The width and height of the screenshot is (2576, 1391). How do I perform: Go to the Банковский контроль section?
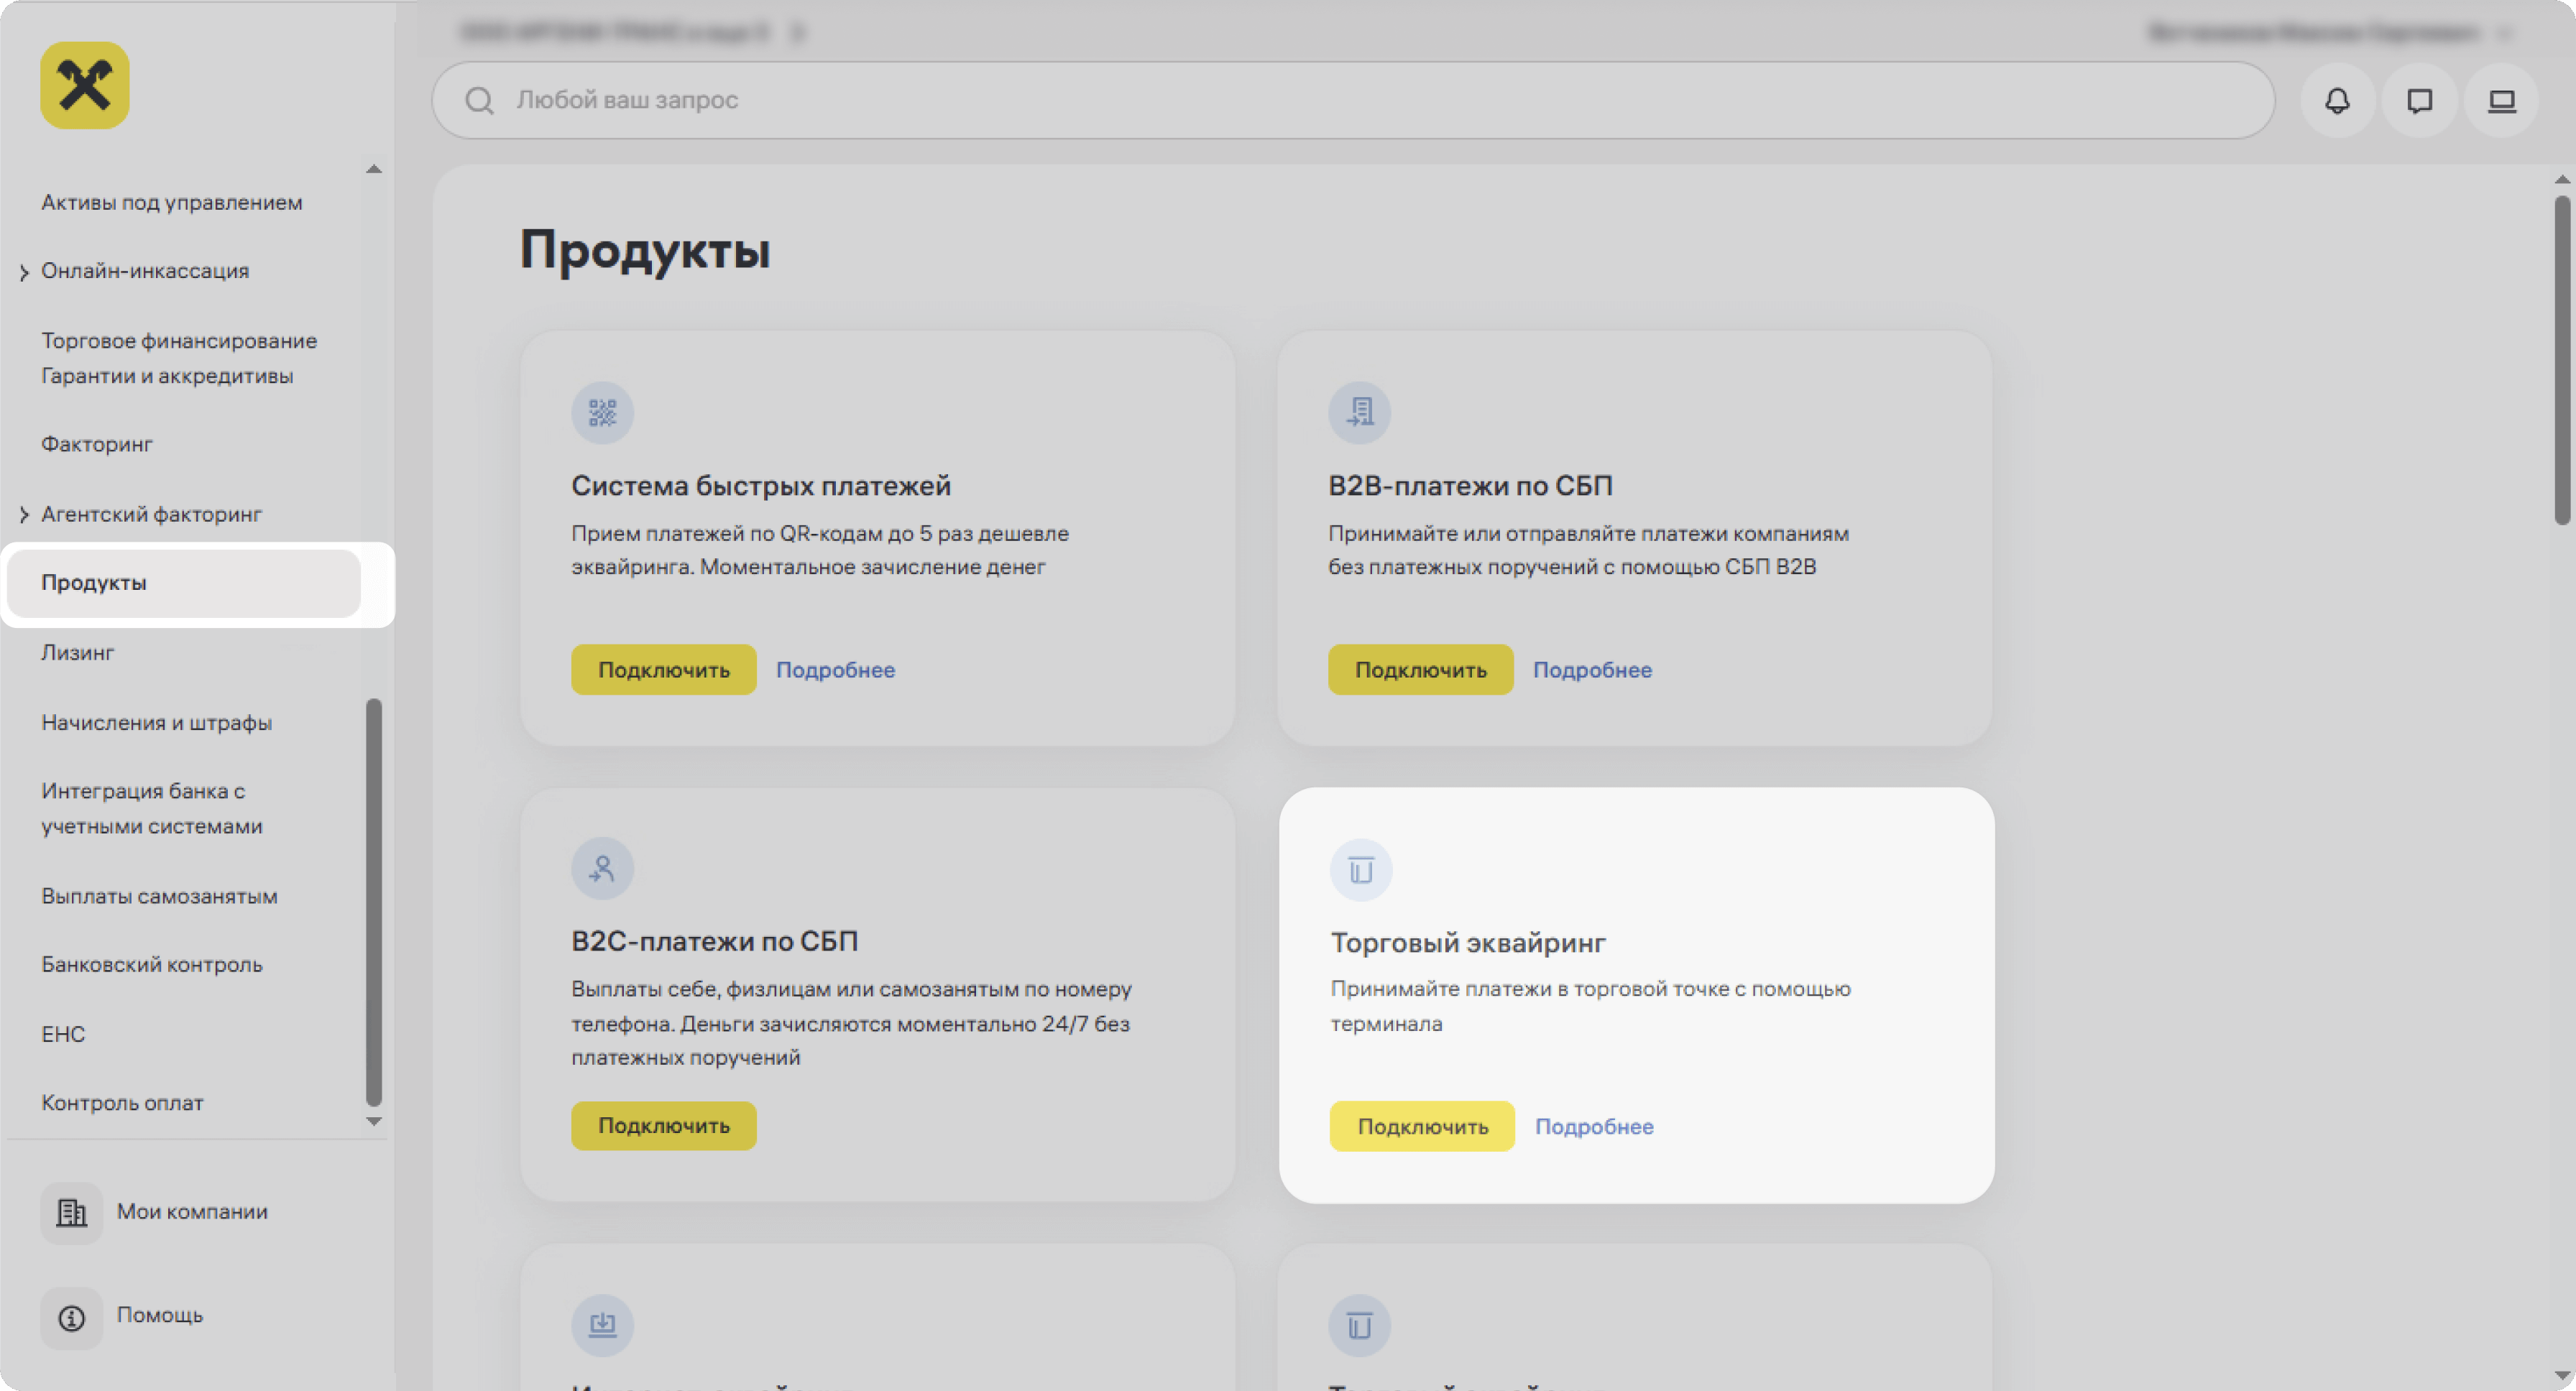tap(151, 964)
